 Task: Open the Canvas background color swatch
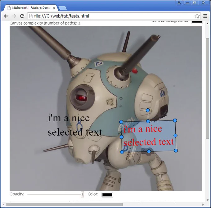197,22
